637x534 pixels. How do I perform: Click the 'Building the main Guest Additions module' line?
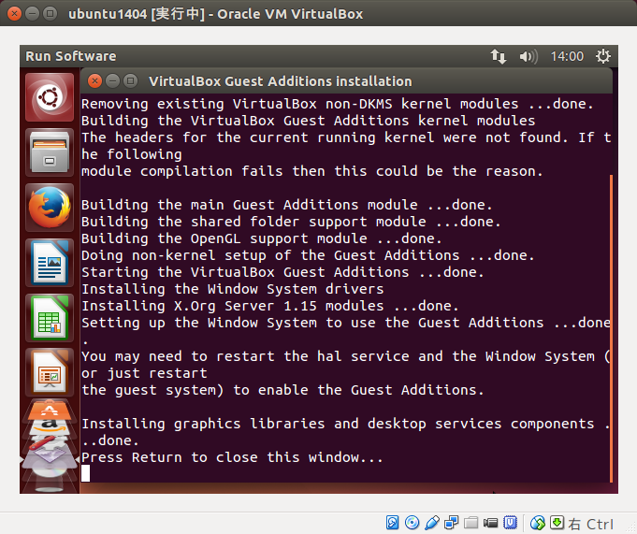click(x=287, y=205)
